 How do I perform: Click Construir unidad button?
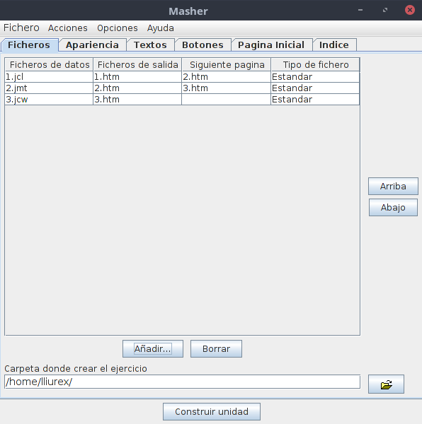(x=212, y=411)
